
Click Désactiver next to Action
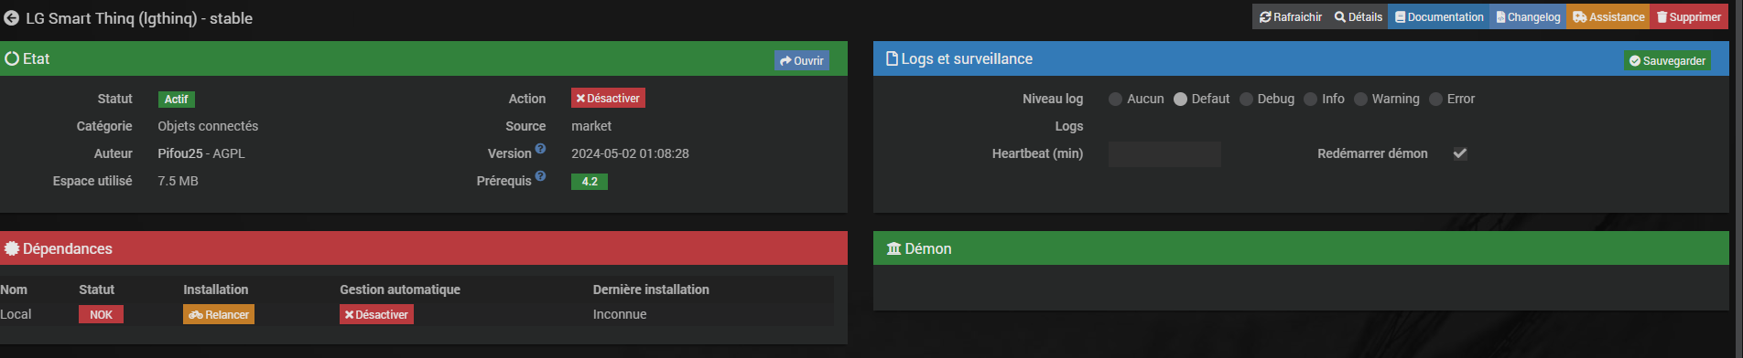point(608,99)
